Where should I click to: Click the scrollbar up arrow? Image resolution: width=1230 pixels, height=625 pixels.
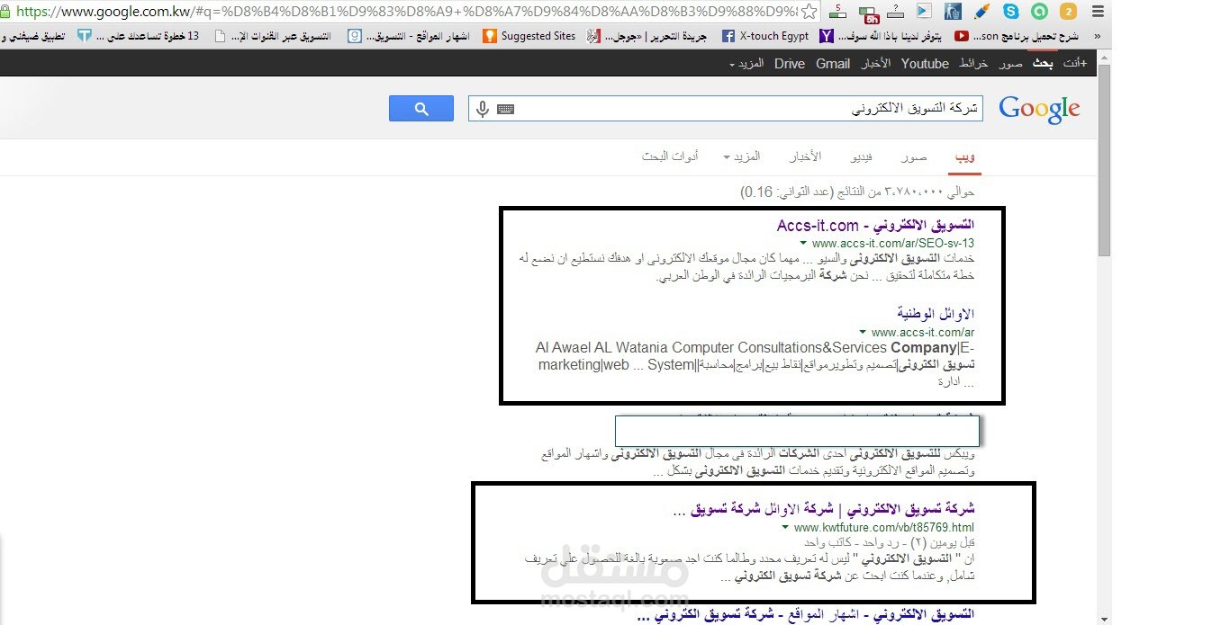1104,58
